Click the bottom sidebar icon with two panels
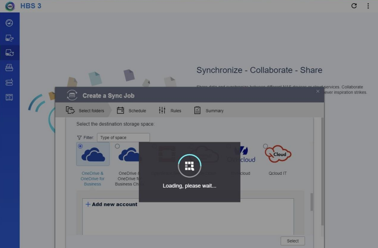 pos(9,97)
